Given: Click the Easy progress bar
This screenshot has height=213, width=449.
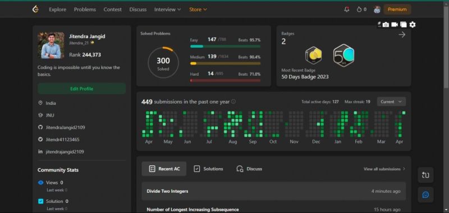Looking at the screenshot, I should pyautogui.click(x=226, y=47).
